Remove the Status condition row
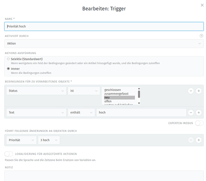This screenshot has width=206, height=181. tap(191, 91)
